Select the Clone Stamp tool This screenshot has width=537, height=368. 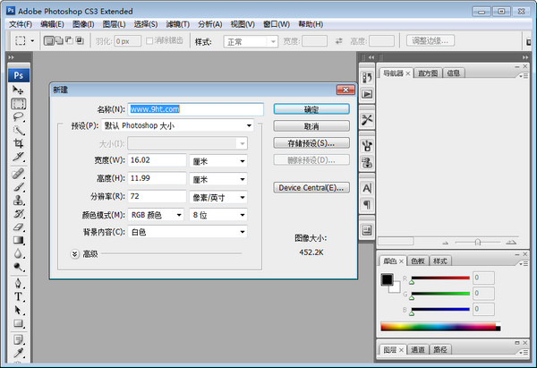click(x=18, y=200)
